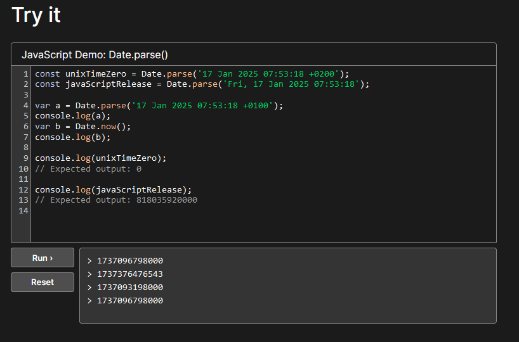Screen dimensions: 519x342
Task: Click the Run button
Action: click(43, 258)
